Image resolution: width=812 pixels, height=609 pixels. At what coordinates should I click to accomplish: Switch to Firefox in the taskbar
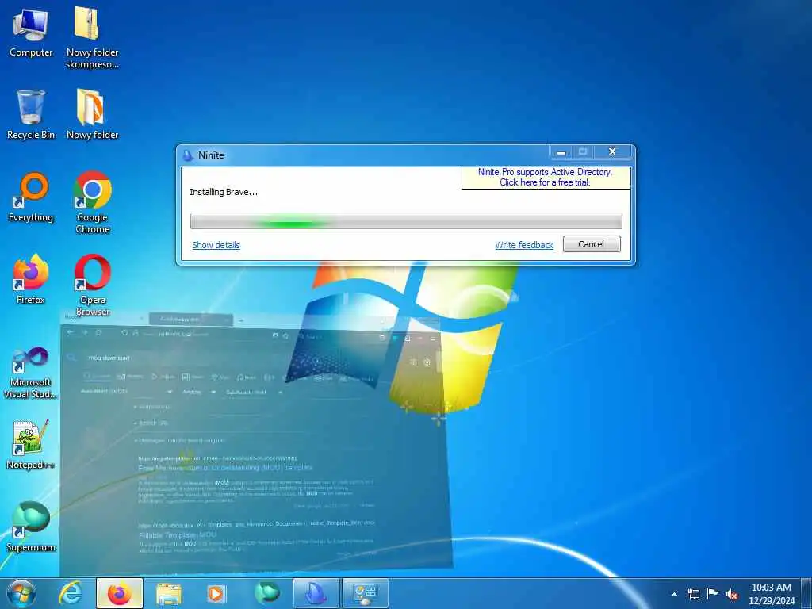pyautogui.click(x=119, y=593)
